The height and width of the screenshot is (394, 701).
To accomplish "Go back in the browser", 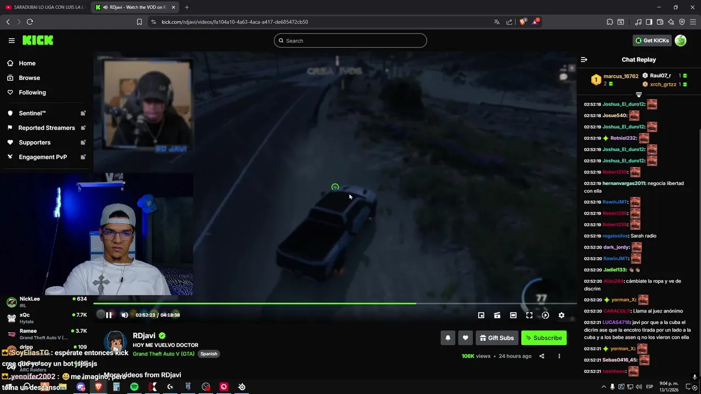I will pos(8,22).
